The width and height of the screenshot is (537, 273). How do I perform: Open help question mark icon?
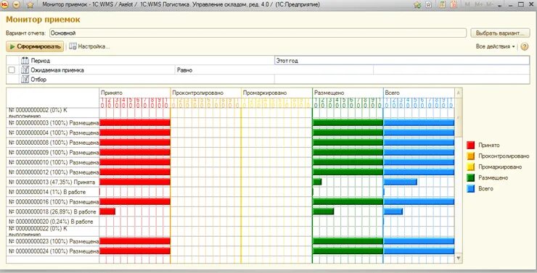click(x=525, y=46)
